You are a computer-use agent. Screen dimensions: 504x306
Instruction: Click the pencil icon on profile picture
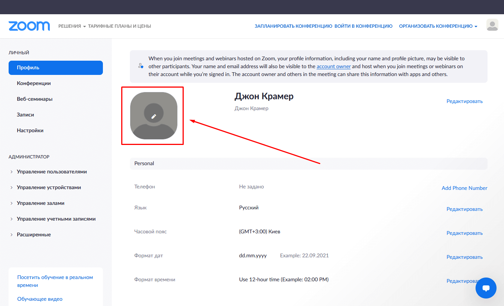click(153, 116)
